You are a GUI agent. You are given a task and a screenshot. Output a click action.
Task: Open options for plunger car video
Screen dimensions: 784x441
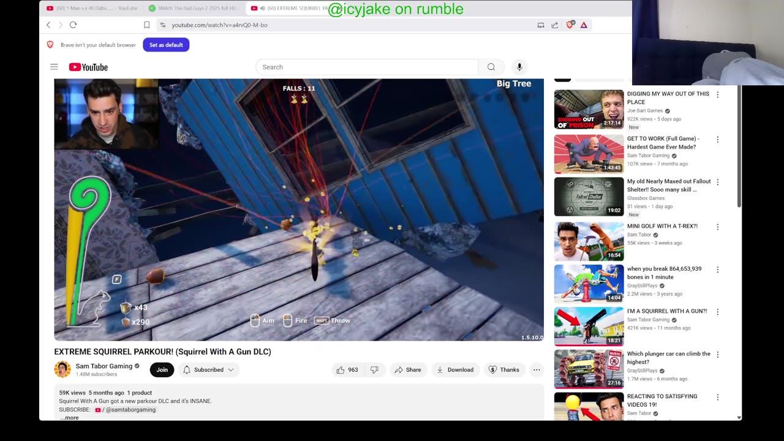pyautogui.click(x=718, y=355)
